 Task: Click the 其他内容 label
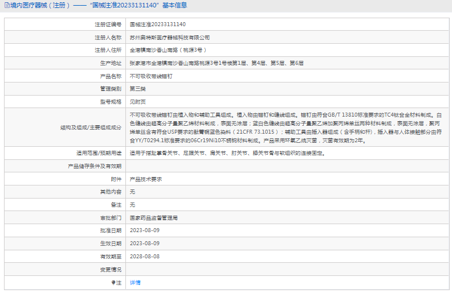[111, 192]
